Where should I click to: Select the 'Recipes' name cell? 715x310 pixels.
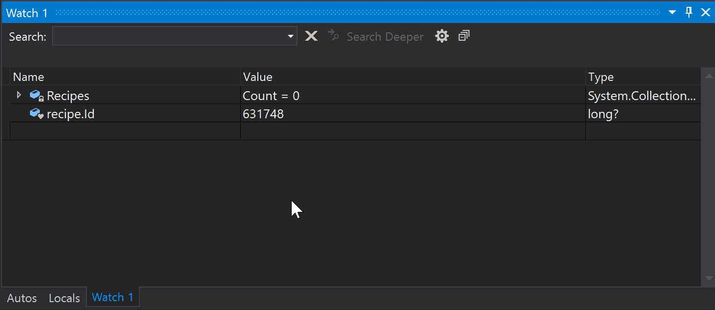(125, 95)
